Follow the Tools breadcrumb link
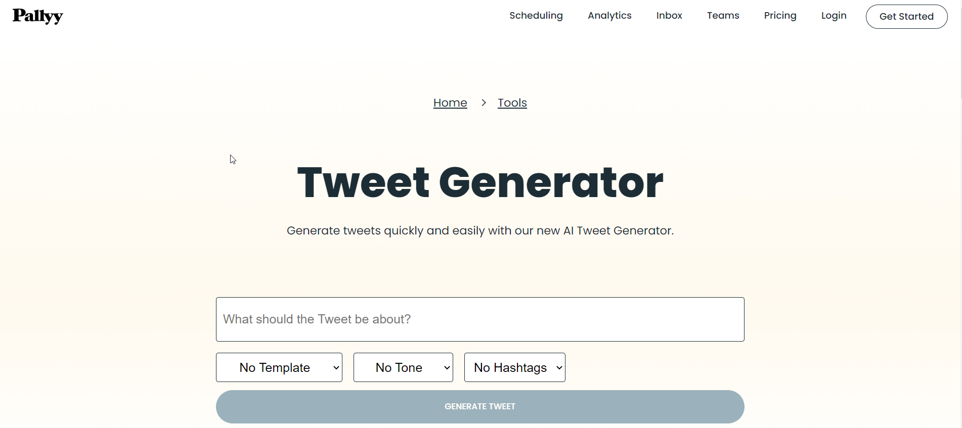The width and height of the screenshot is (962, 428). 512,103
